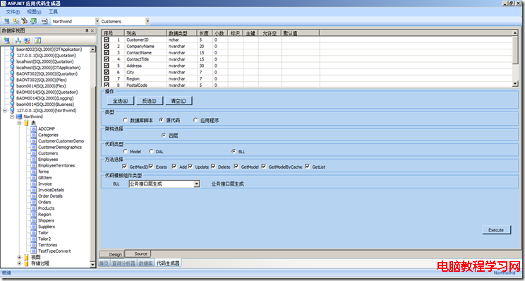525x281 pixels.
Task: Click the 全选 select-all button
Action: pos(121,100)
